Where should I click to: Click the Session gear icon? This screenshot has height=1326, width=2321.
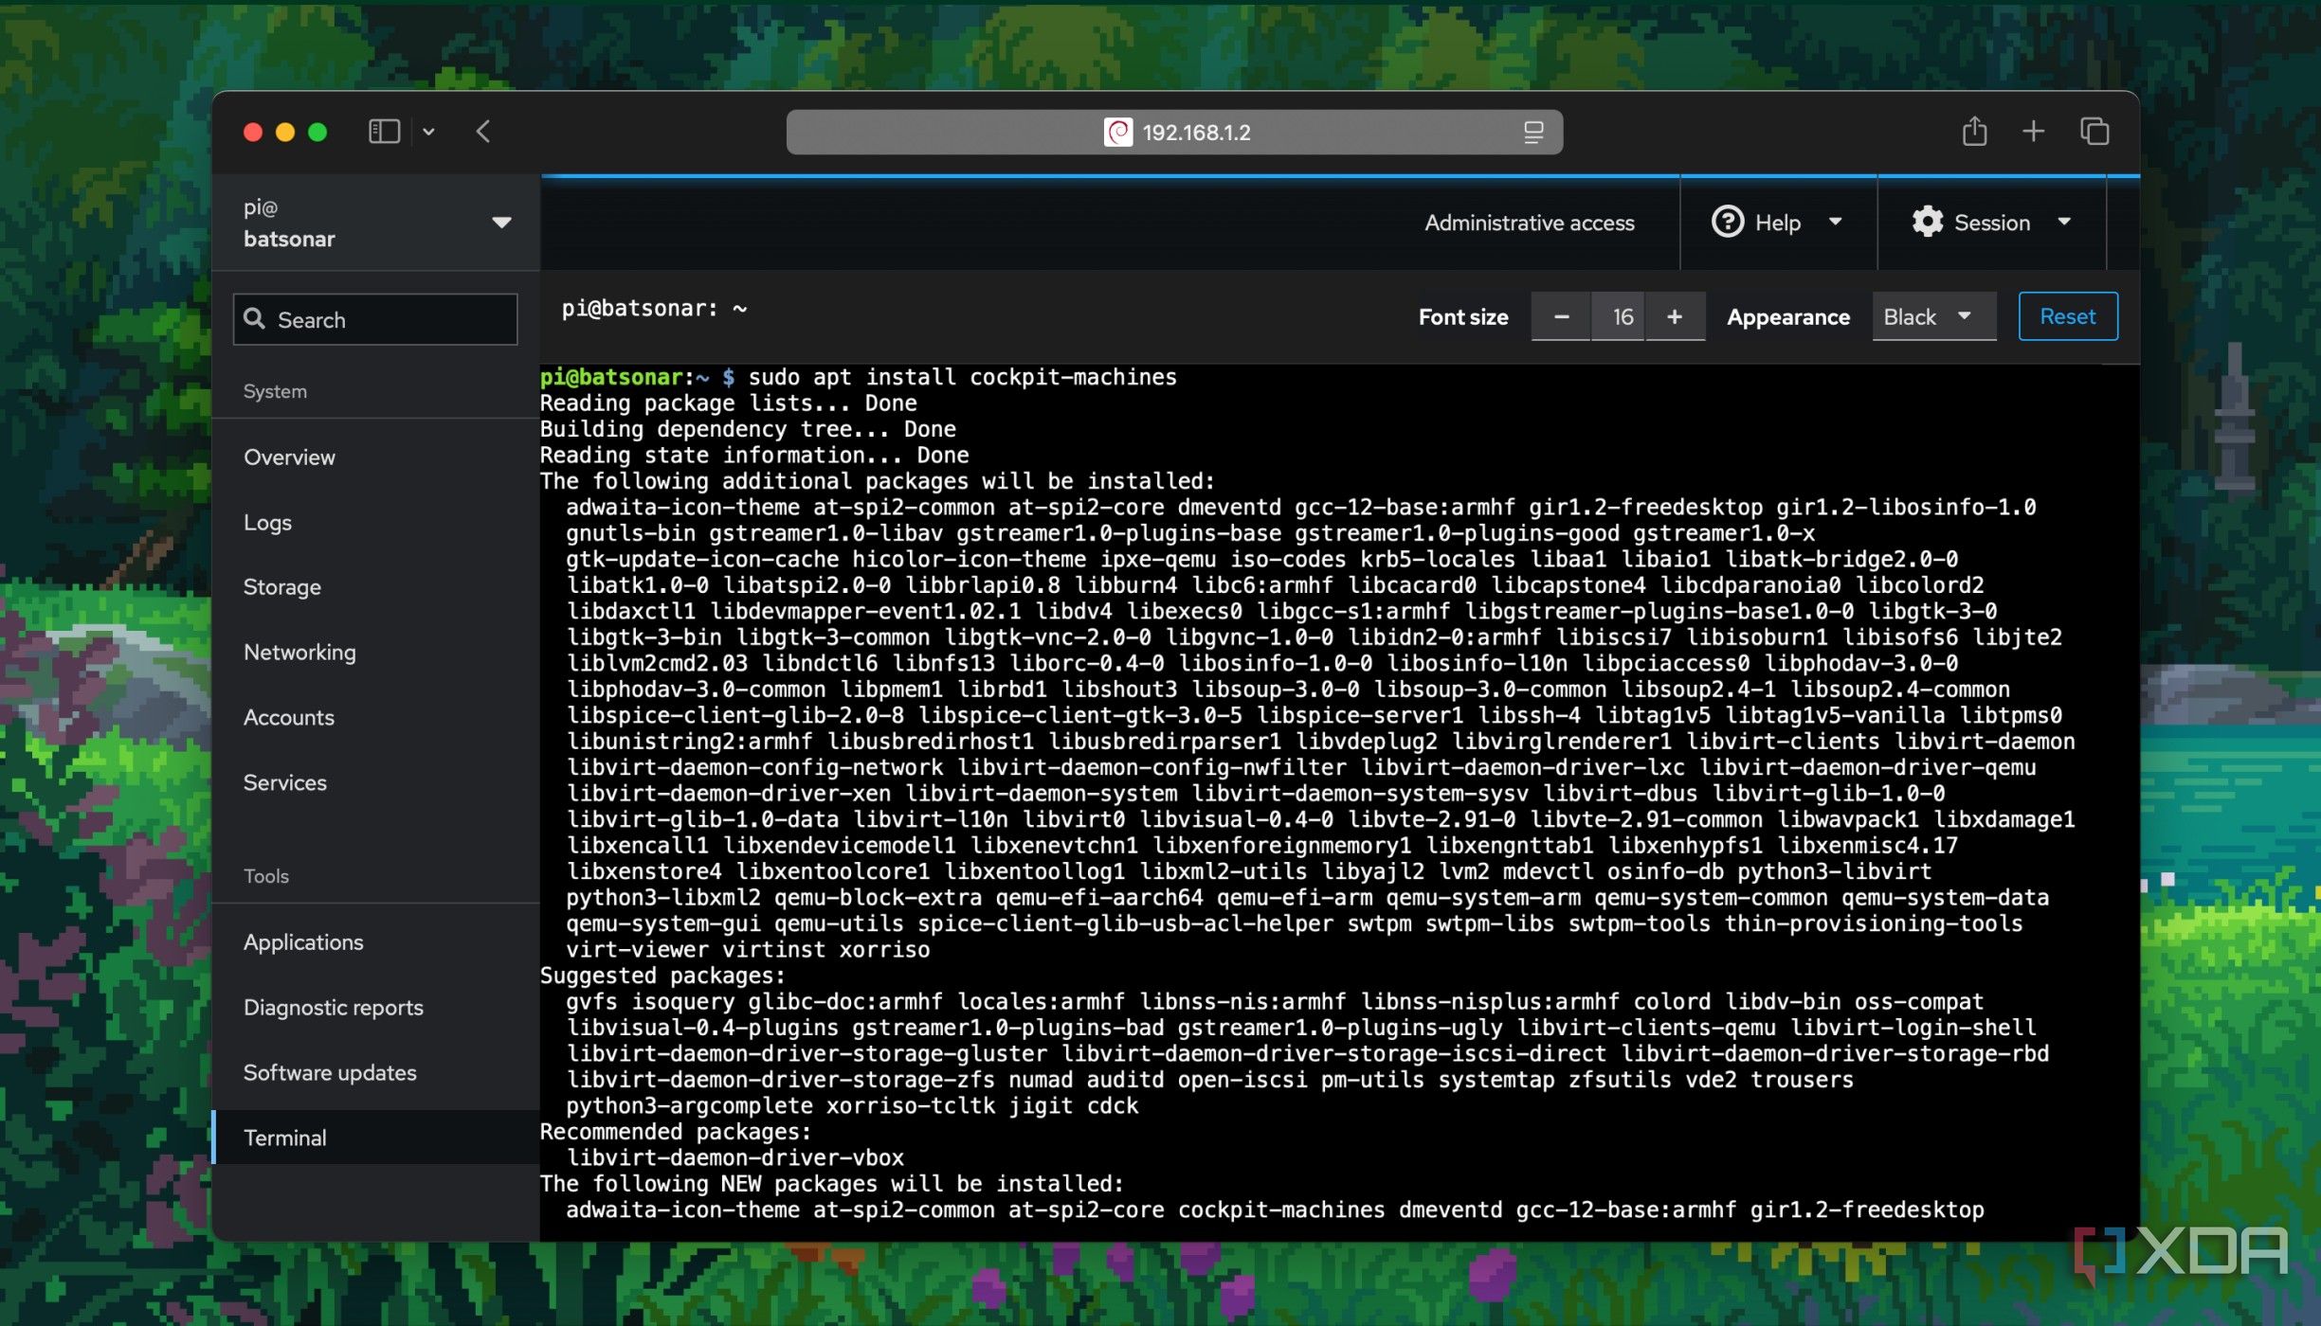[1927, 223]
